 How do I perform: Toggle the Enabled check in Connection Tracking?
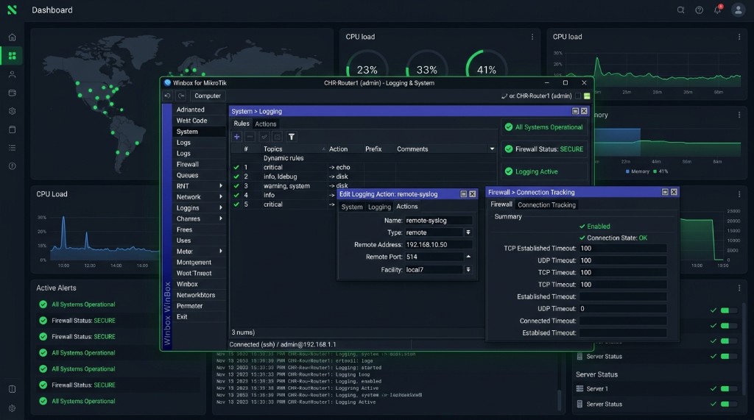pos(582,227)
